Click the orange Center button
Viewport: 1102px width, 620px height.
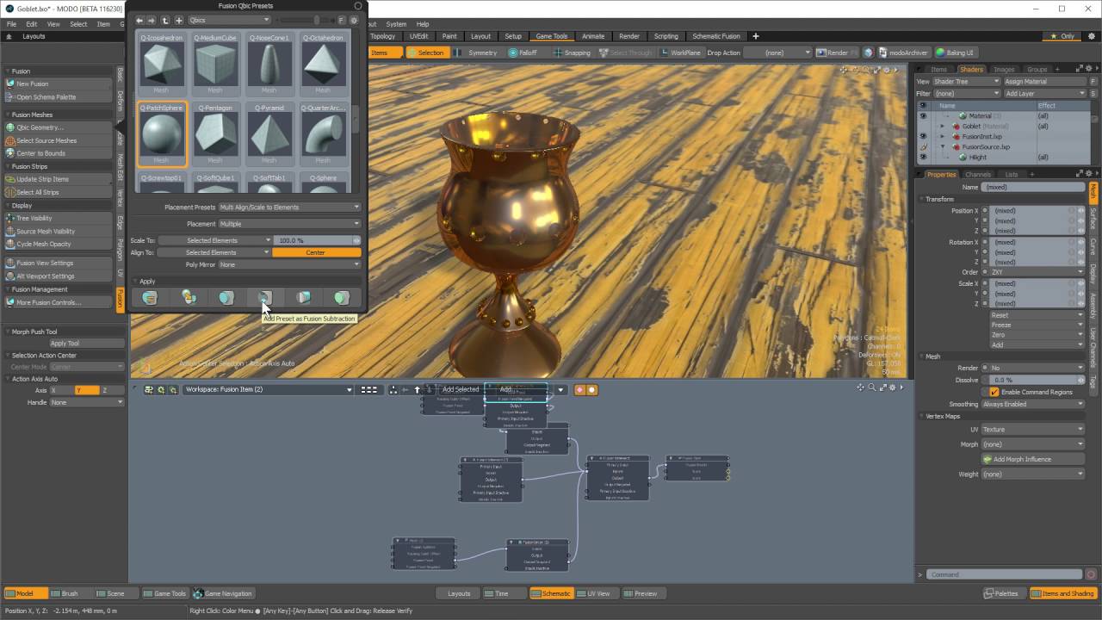point(316,252)
